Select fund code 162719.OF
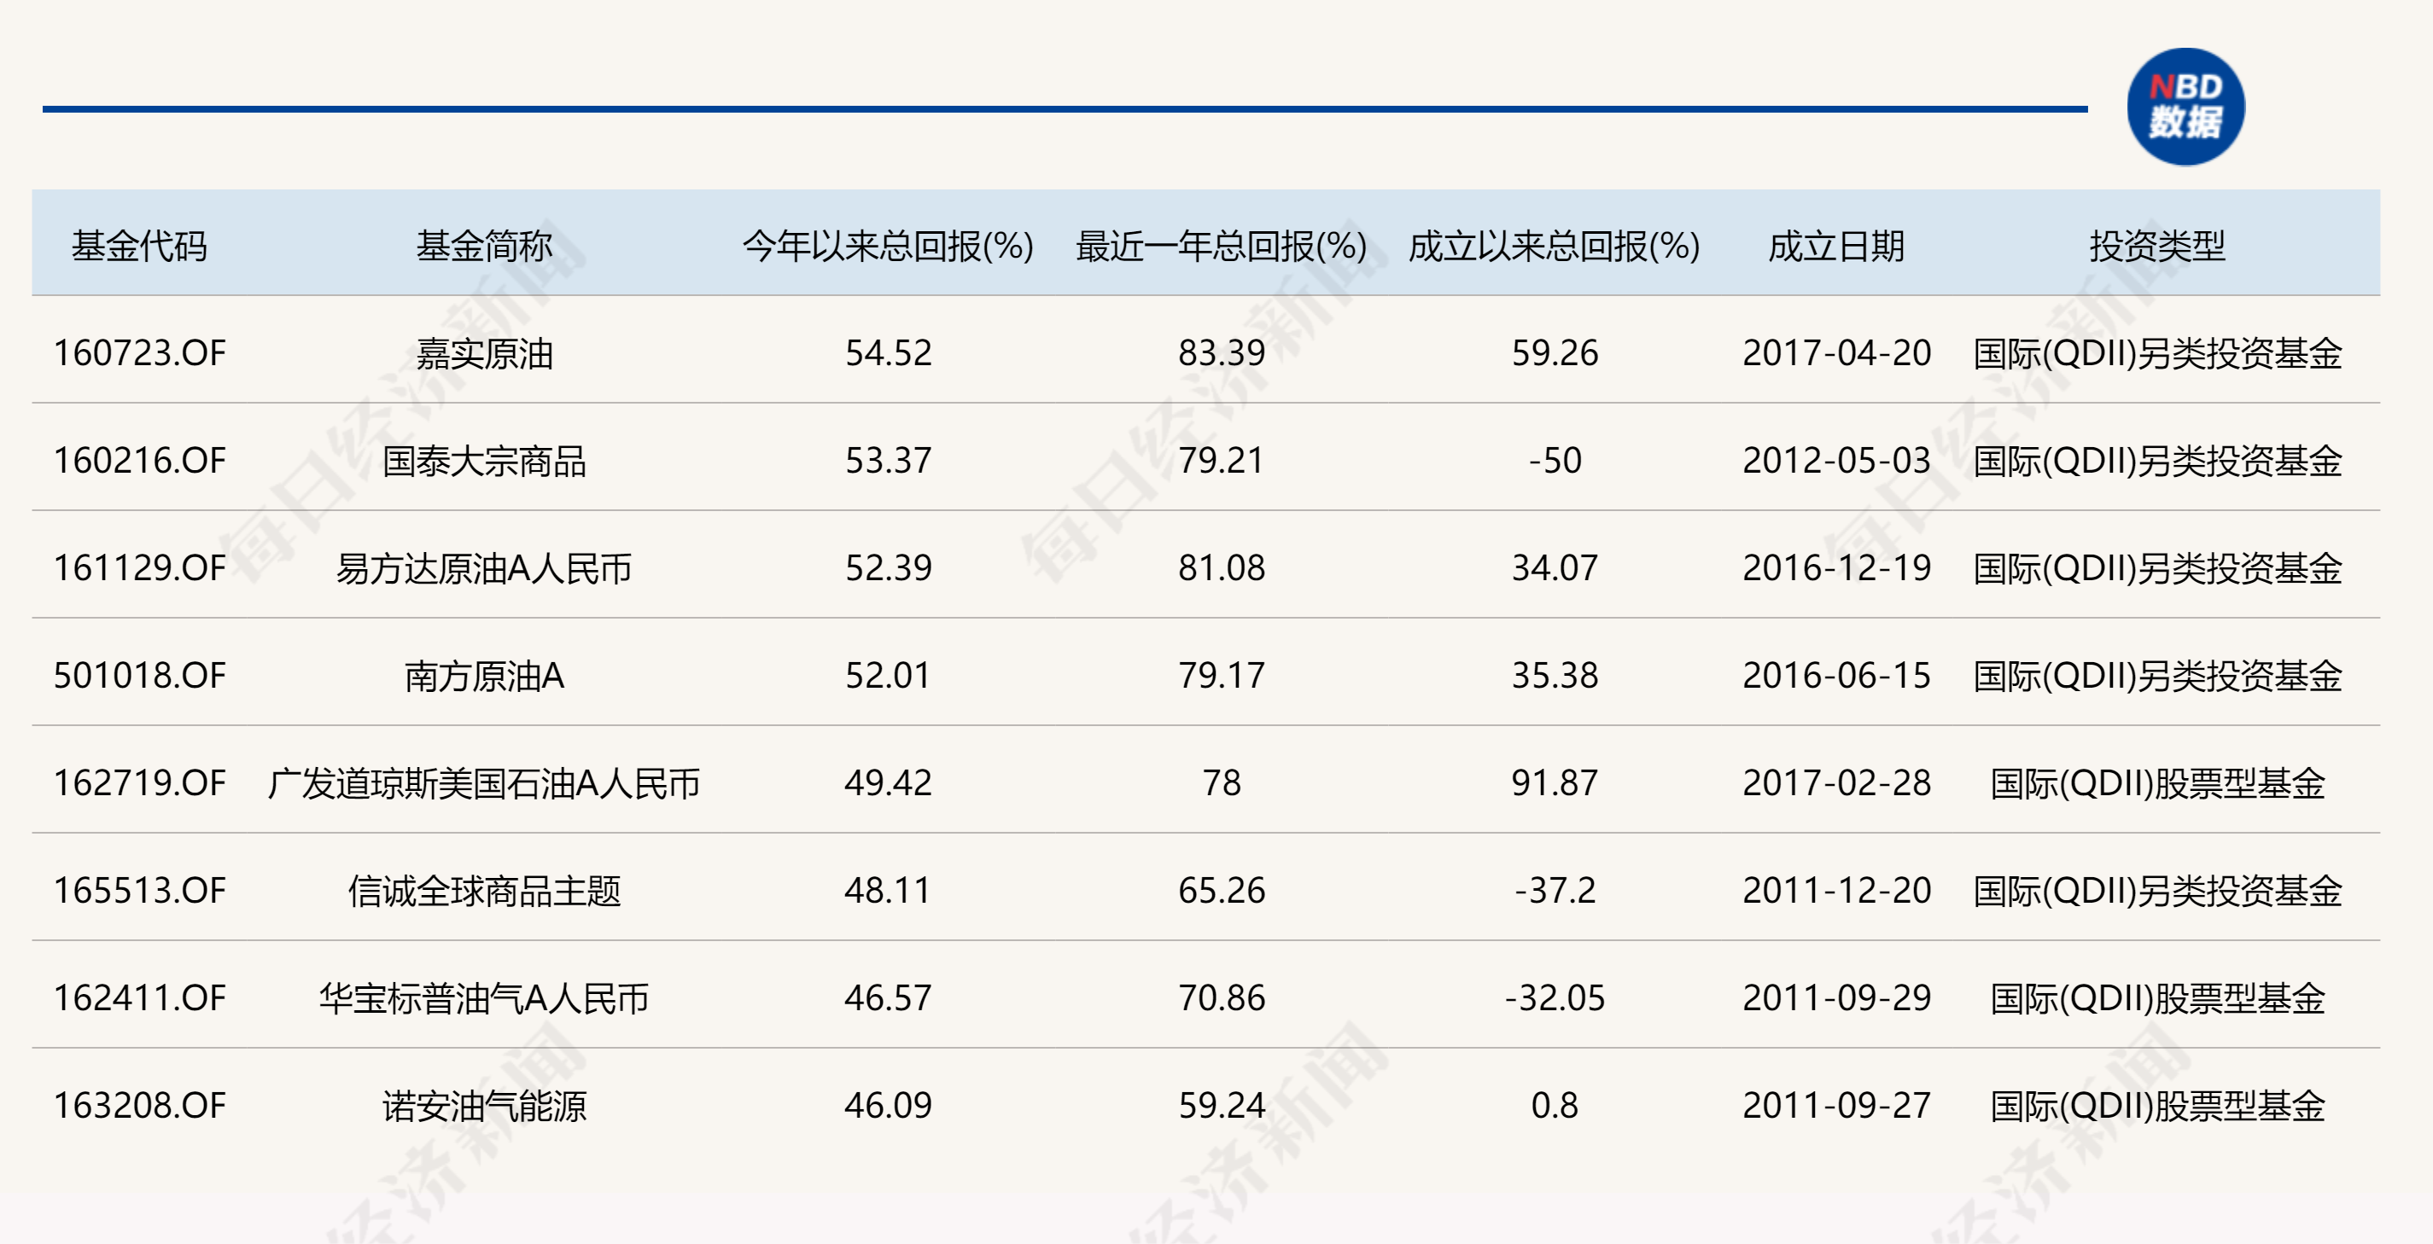Image resolution: width=2433 pixels, height=1244 pixels. click(140, 783)
